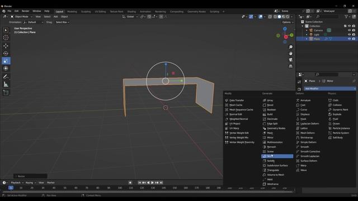Toggle Camera visibility eye in outliner
The width and height of the screenshot is (358, 201).
coord(349,30)
